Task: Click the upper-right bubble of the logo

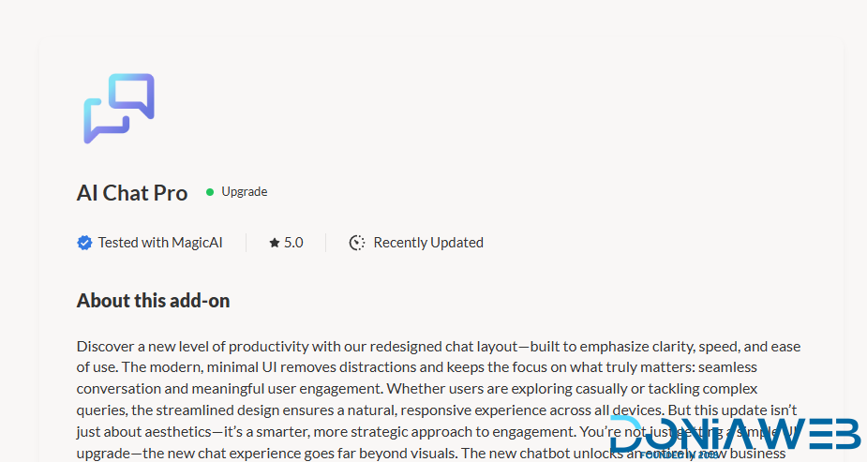Action: [x=132, y=95]
